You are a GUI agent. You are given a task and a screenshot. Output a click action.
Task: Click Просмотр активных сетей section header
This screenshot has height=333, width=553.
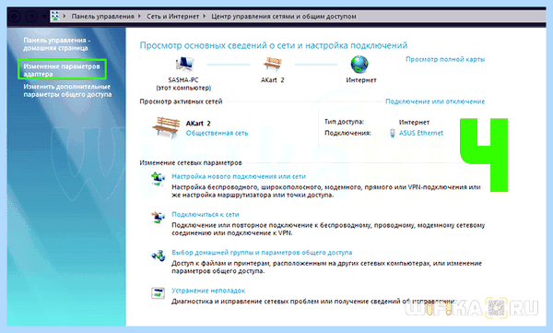click(181, 101)
